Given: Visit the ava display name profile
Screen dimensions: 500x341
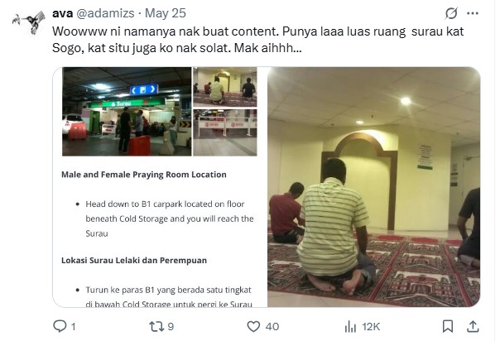Looking at the screenshot, I should [x=63, y=13].
